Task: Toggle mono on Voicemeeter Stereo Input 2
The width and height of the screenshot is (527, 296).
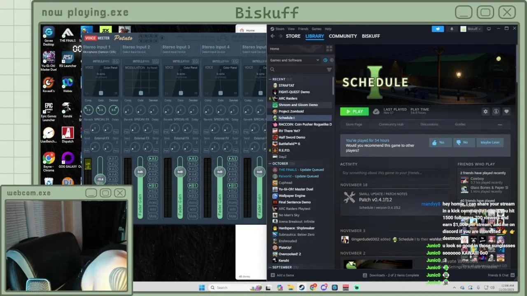Action: pos(153,203)
